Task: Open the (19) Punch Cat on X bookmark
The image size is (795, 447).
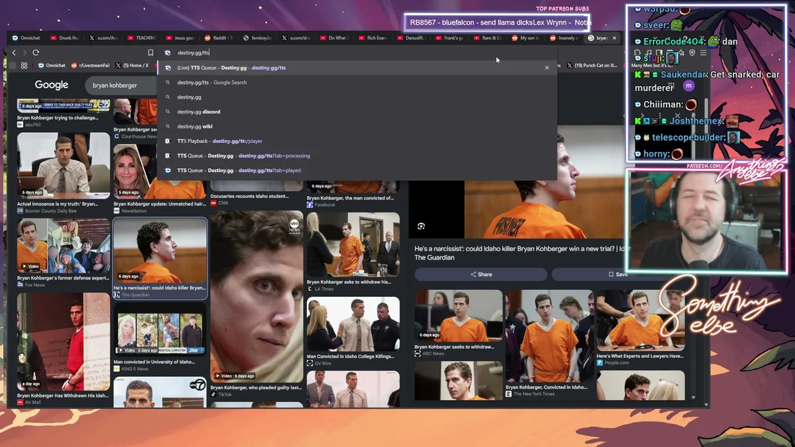Action: [591, 65]
